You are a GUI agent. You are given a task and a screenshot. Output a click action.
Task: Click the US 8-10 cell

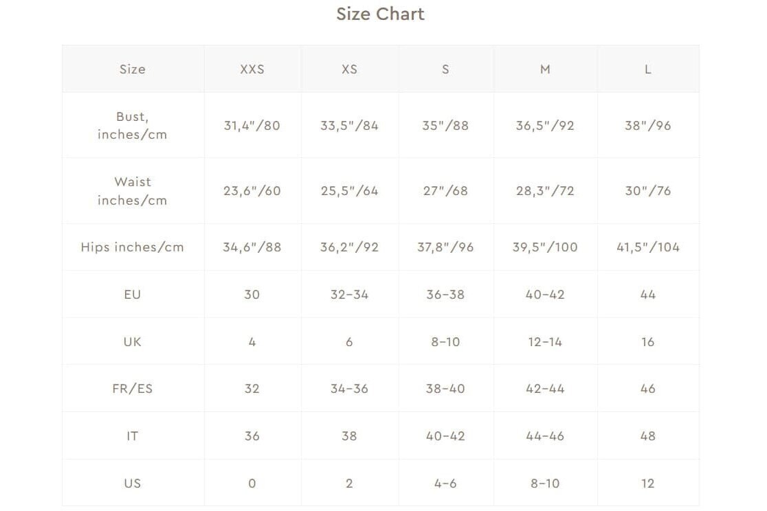click(x=545, y=484)
